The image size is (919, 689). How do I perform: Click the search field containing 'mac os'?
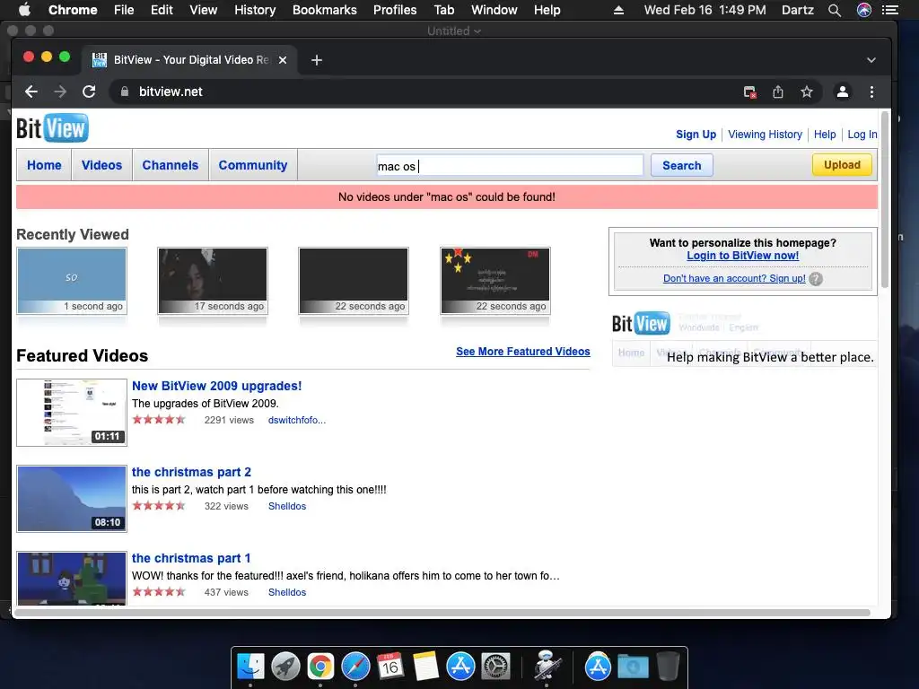509,165
